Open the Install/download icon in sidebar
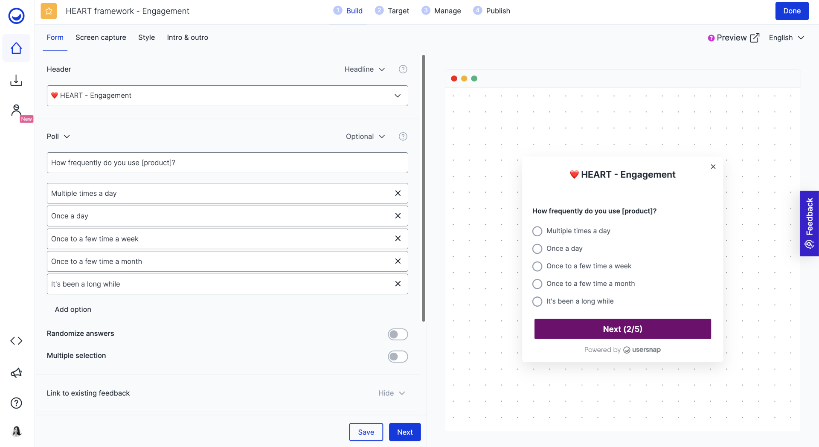Image resolution: width=819 pixels, height=447 pixels. coord(16,80)
